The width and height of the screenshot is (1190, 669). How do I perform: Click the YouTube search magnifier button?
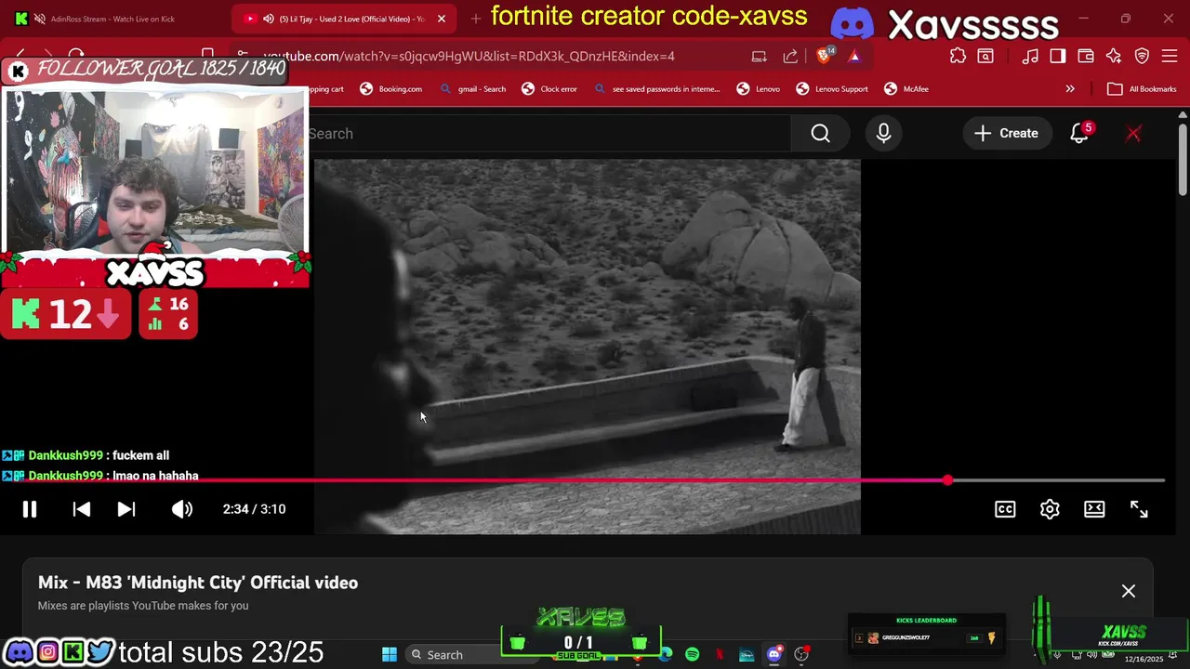coord(820,134)
